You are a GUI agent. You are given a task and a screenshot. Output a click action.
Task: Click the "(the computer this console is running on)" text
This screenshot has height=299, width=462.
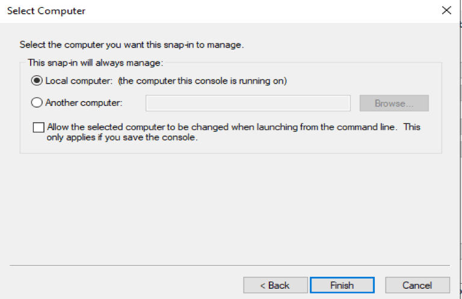point(202,81)
